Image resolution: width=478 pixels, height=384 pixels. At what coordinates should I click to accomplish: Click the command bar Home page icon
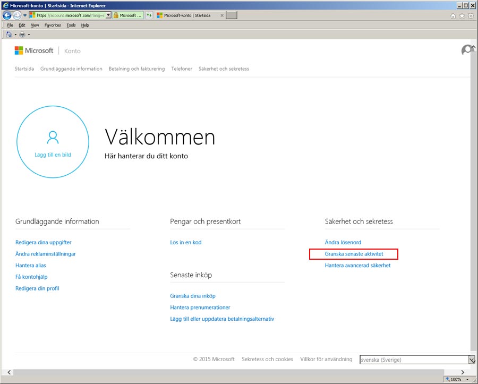click(x=9, y=35)
